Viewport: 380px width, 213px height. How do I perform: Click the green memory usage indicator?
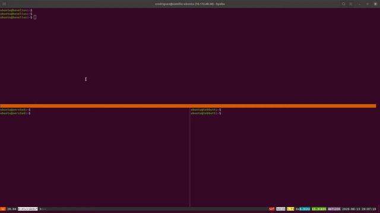(319, 209)
